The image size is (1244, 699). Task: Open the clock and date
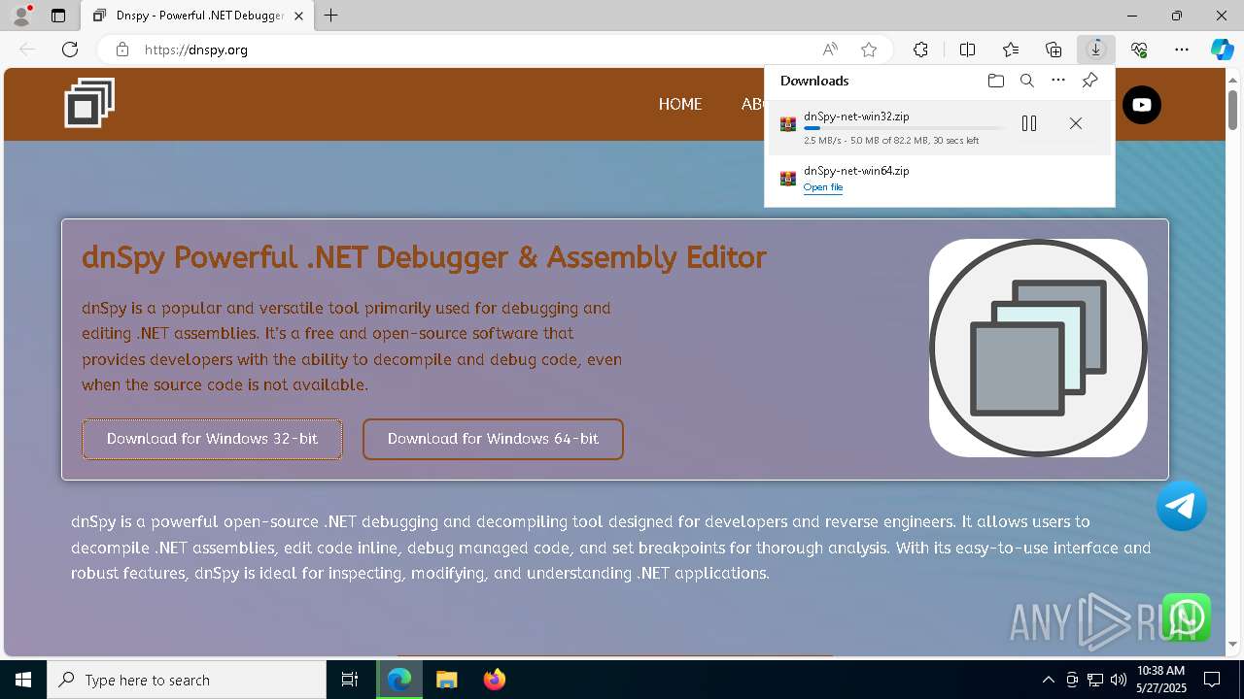[1161, 680]
